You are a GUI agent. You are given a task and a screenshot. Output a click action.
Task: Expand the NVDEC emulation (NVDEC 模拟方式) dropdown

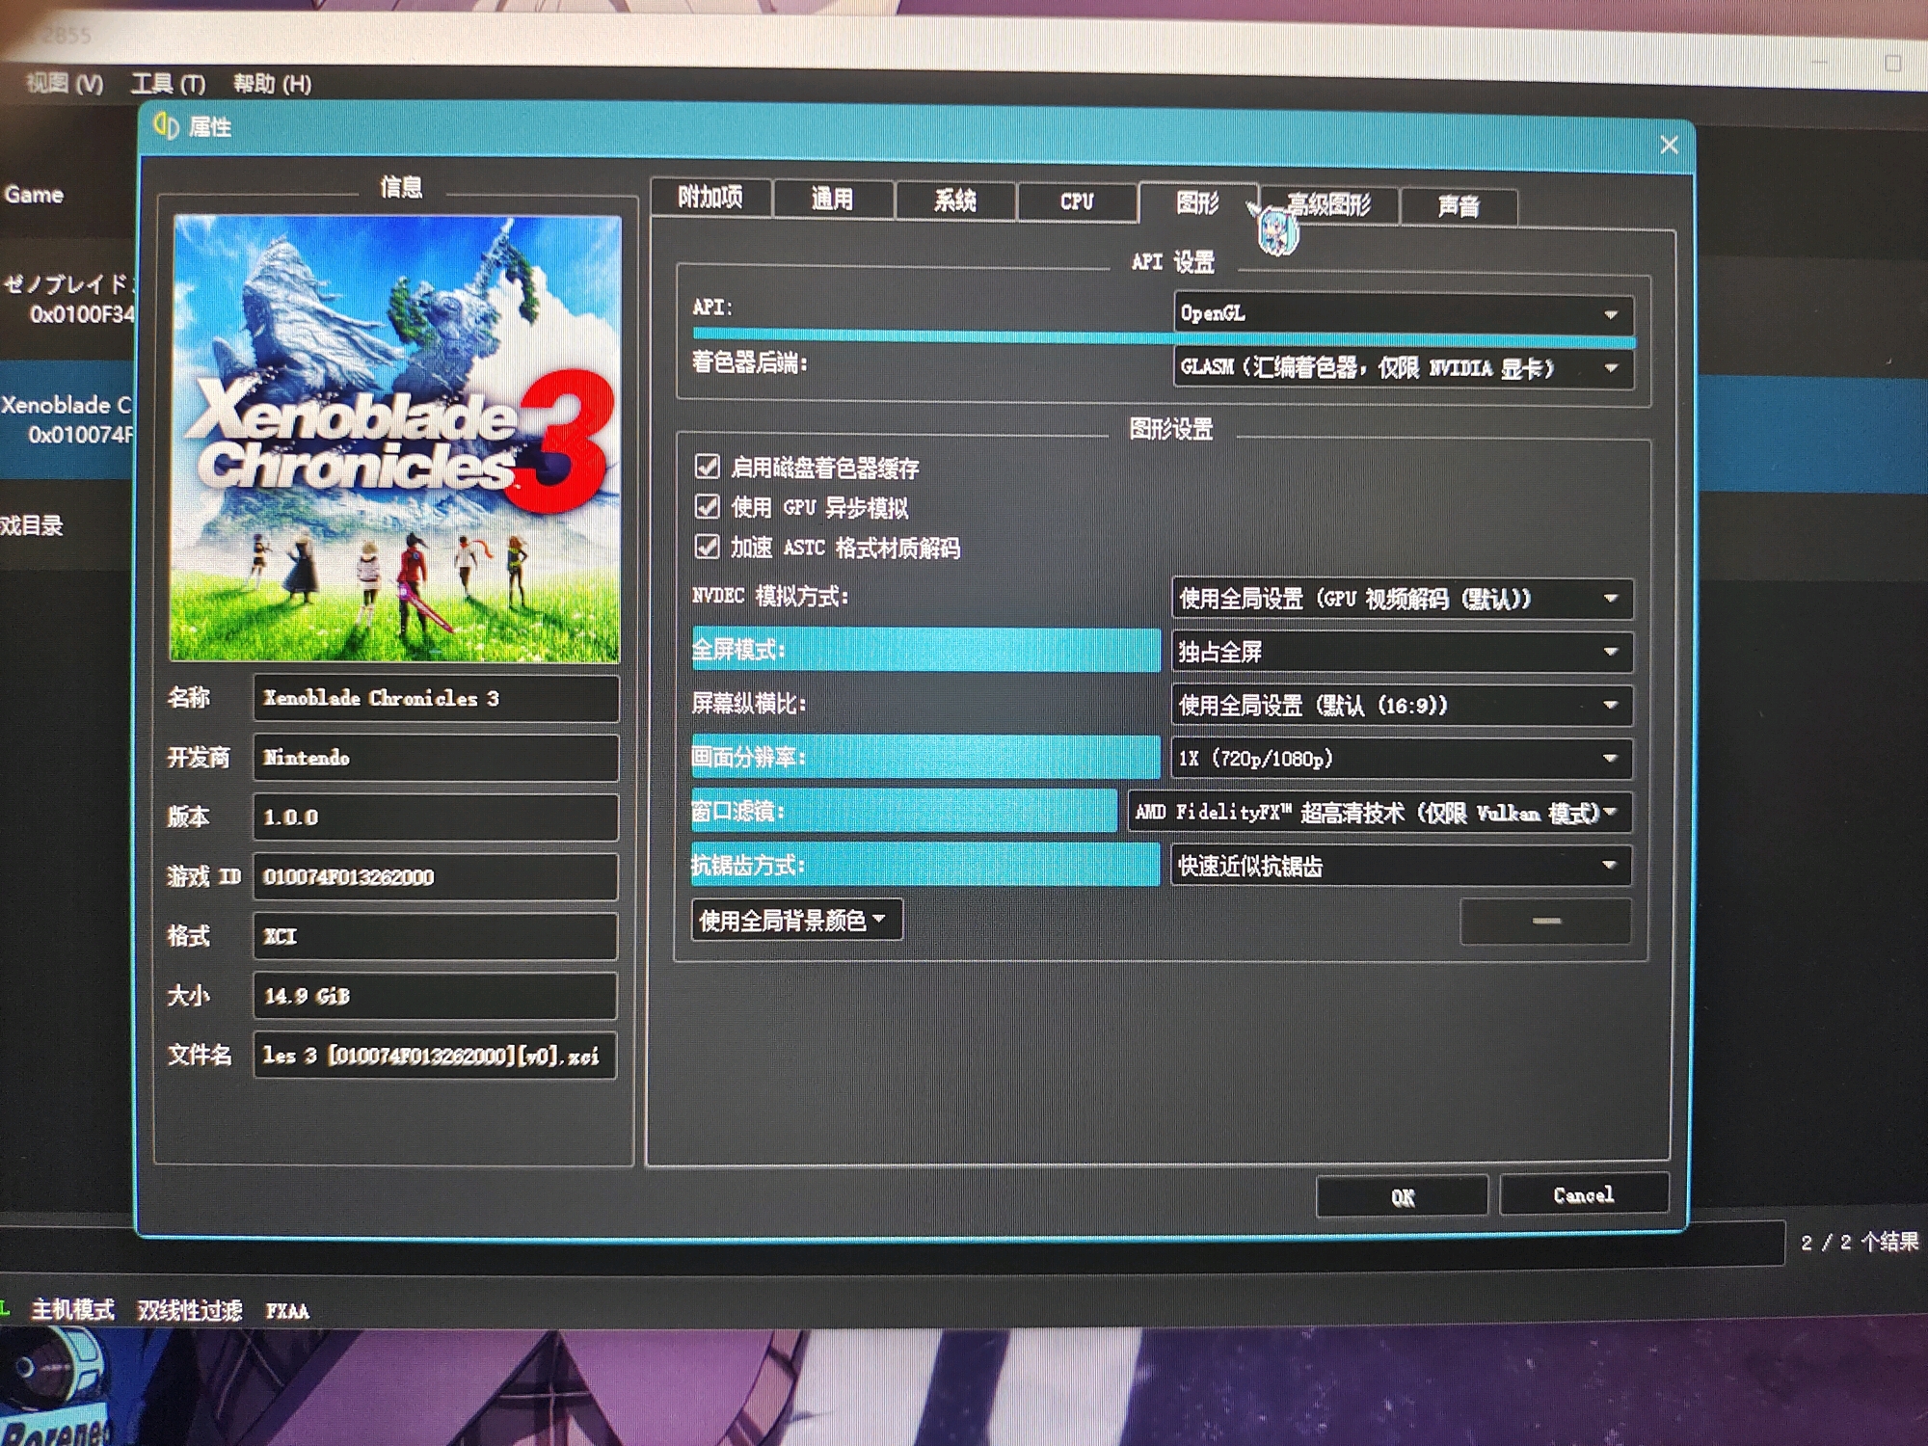click(x=1402, y=599)
